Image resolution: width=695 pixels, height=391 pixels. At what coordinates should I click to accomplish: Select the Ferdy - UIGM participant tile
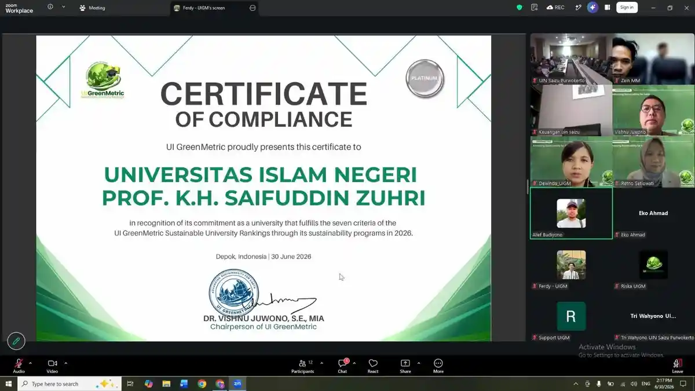571,265
